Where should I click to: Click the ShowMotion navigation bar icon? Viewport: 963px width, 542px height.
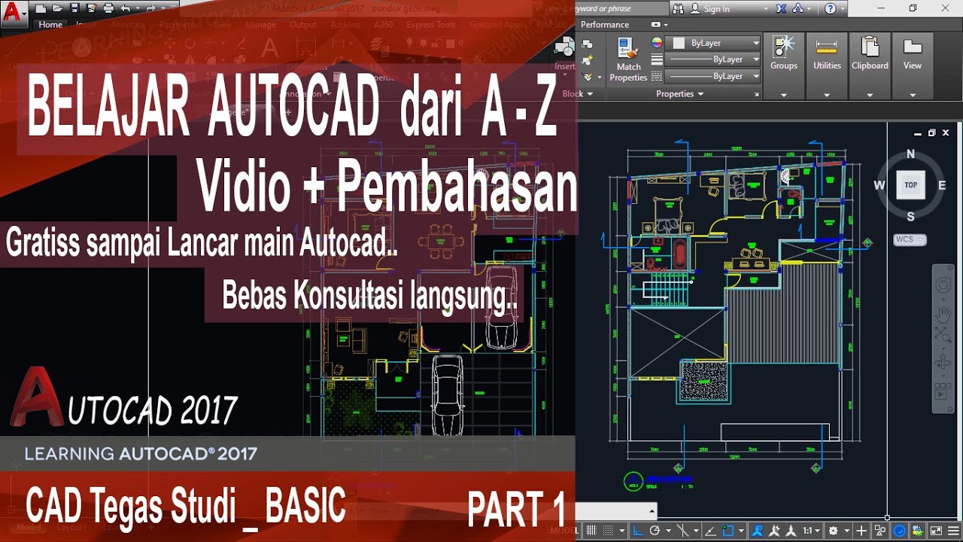pos(943,391)
